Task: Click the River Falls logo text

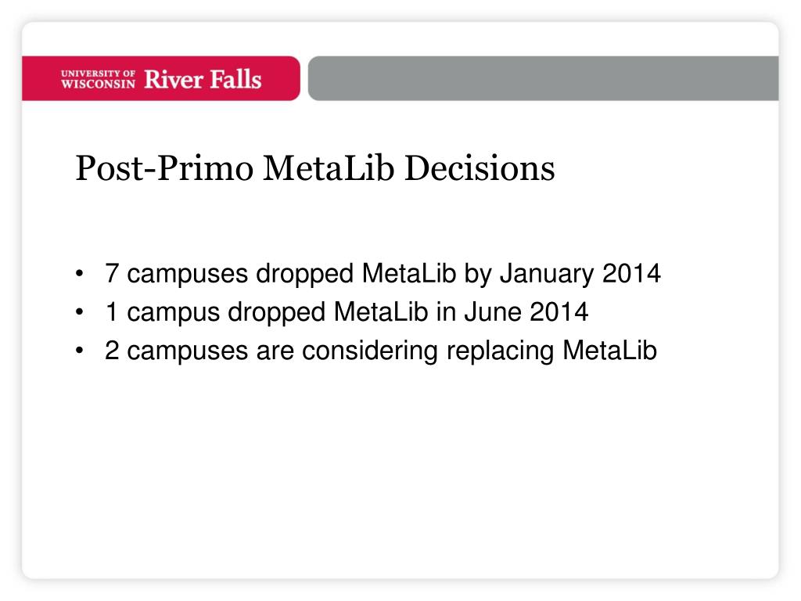Action: pos(203,79)
